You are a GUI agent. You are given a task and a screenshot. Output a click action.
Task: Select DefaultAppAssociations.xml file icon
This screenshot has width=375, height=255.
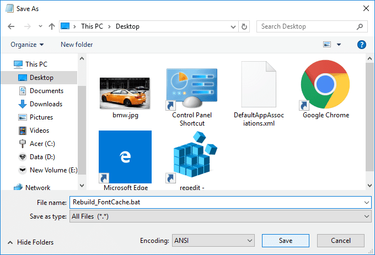point(259,84)
